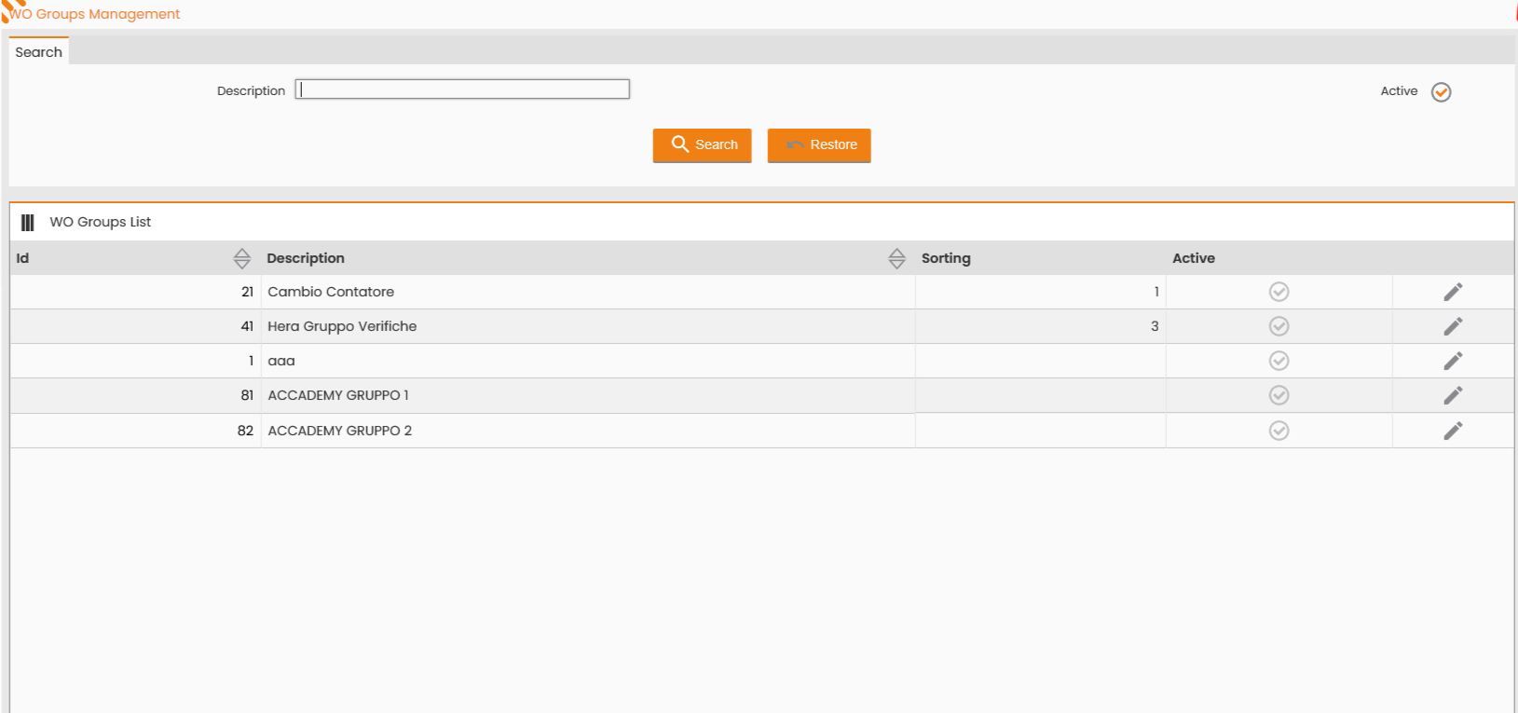Screen dimensions: 1518x713
Task: Click the pencil icon for row aaa
Action: pyautogui.click(x=1453, y=361)
